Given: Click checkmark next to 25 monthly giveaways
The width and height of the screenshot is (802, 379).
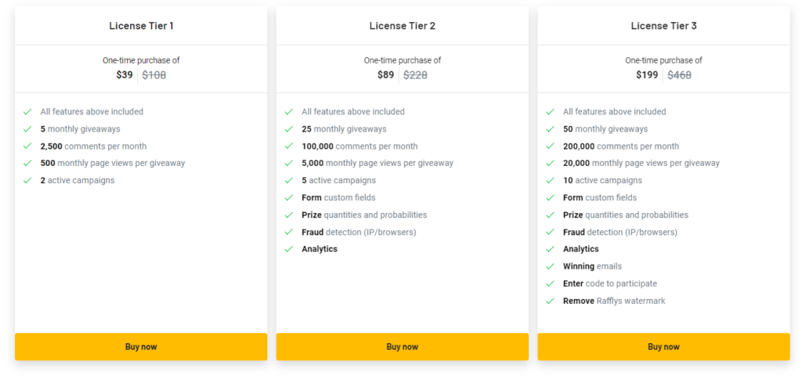Looking at the screenshot, I should (289, 129).
